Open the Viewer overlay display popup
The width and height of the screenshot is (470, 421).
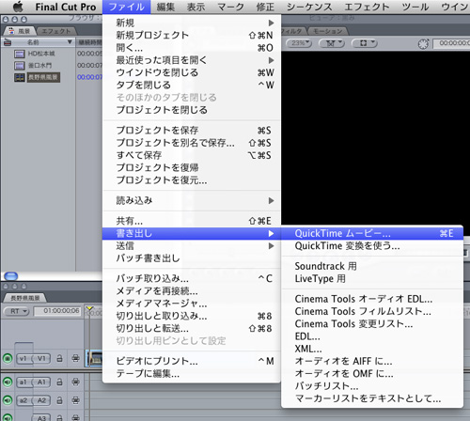365,43
